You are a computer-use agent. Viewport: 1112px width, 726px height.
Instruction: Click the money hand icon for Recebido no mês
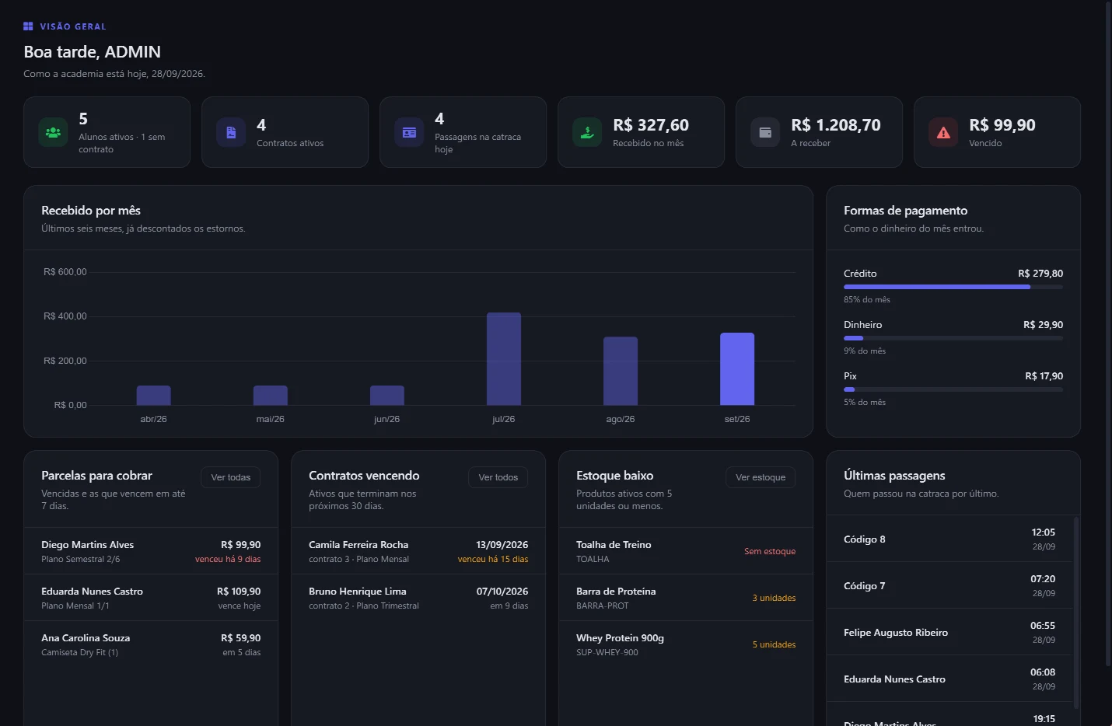click(587, 132)
